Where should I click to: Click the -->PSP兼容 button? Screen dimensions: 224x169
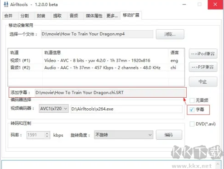pyautogui.click(x=203, y=67)
